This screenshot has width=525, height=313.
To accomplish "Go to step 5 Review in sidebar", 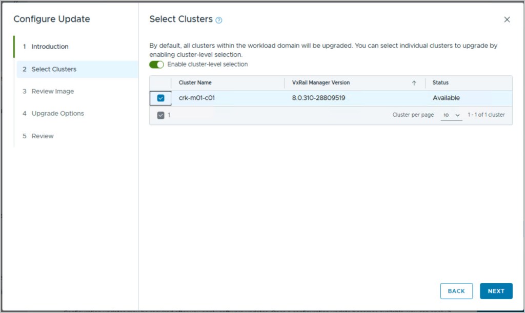I will point(43,136).
